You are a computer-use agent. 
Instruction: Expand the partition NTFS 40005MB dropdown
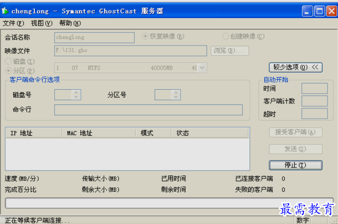[202, 68]
